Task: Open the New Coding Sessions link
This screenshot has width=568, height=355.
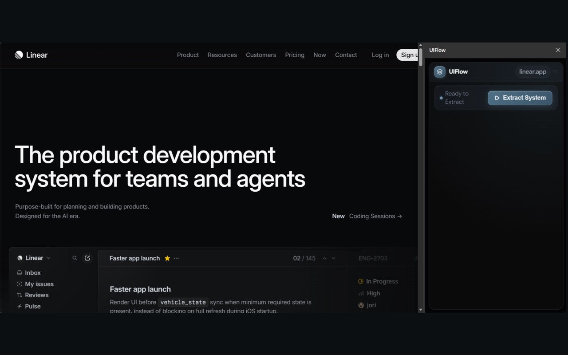Action: tap(367, 216)
